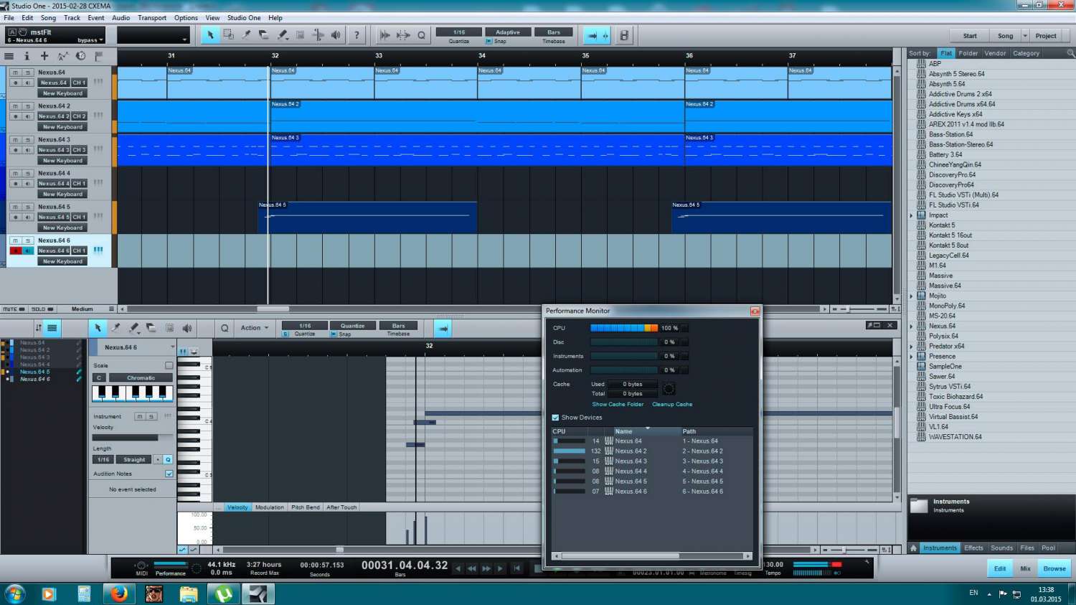Click the Zoom magnifier icon in music editor

pos(225,328)
